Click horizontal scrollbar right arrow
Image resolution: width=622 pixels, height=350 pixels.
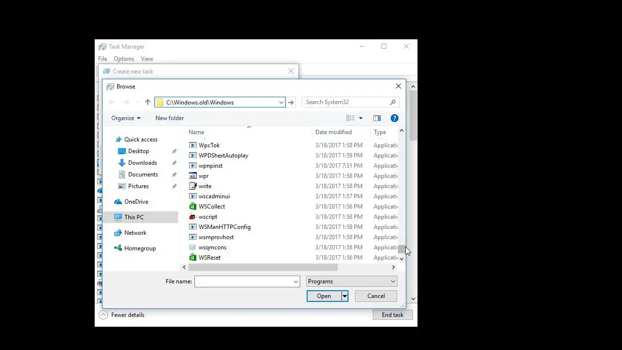click(x=394, y=267)
